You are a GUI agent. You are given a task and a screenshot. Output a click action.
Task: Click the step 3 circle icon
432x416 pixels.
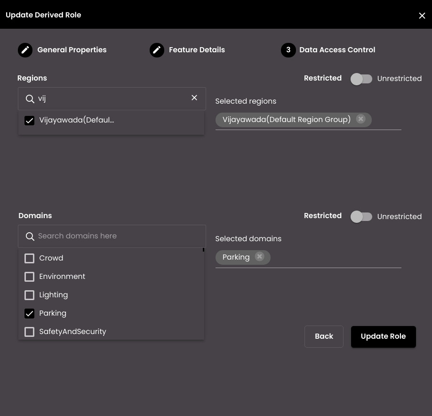[288, 50]
